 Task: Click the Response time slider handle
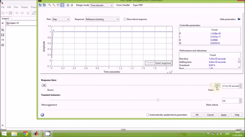(211, 85)
